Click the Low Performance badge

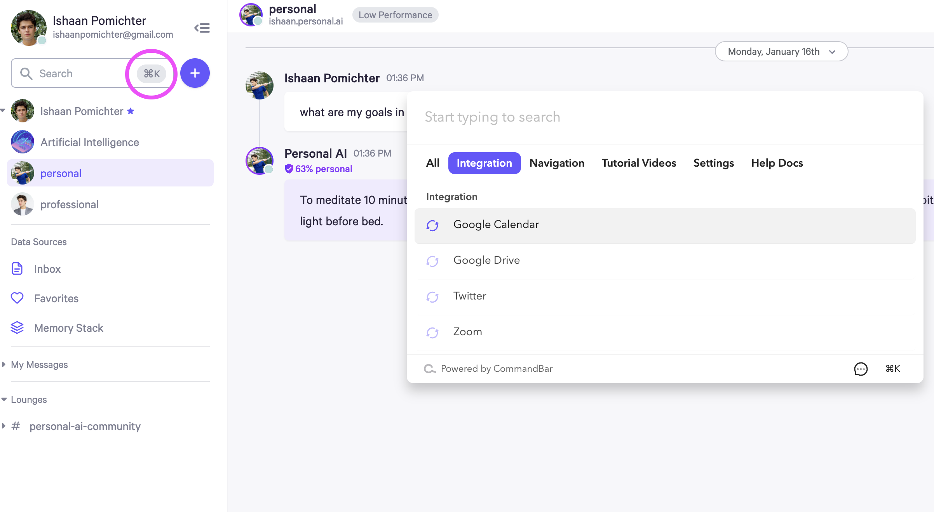(x=395, y=15)
